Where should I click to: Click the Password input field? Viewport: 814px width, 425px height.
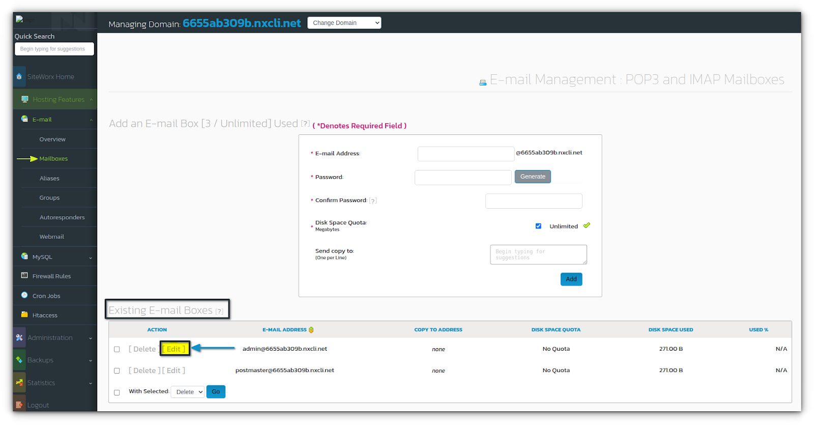point(463,177)
